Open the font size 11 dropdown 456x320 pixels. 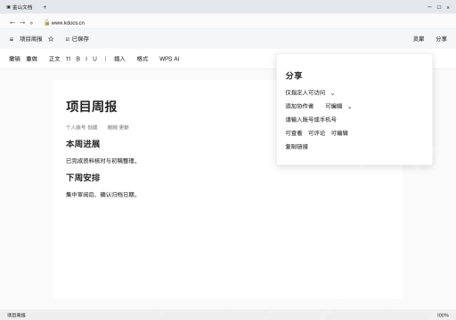point(69,59)
